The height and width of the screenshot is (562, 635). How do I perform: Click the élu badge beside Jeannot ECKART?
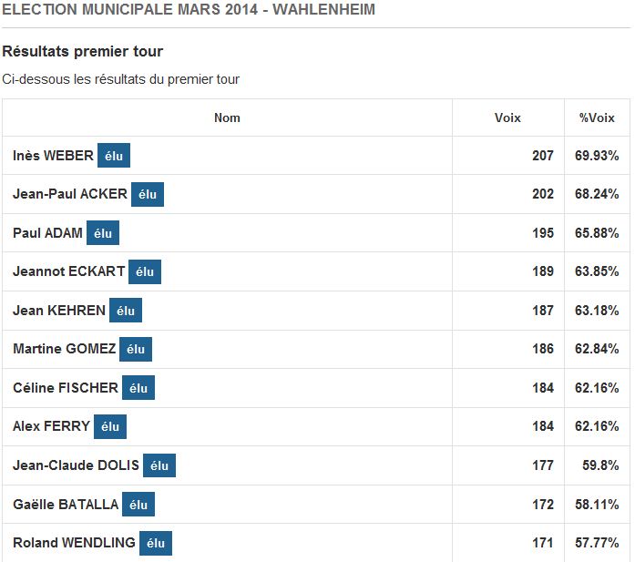(145, 271)
